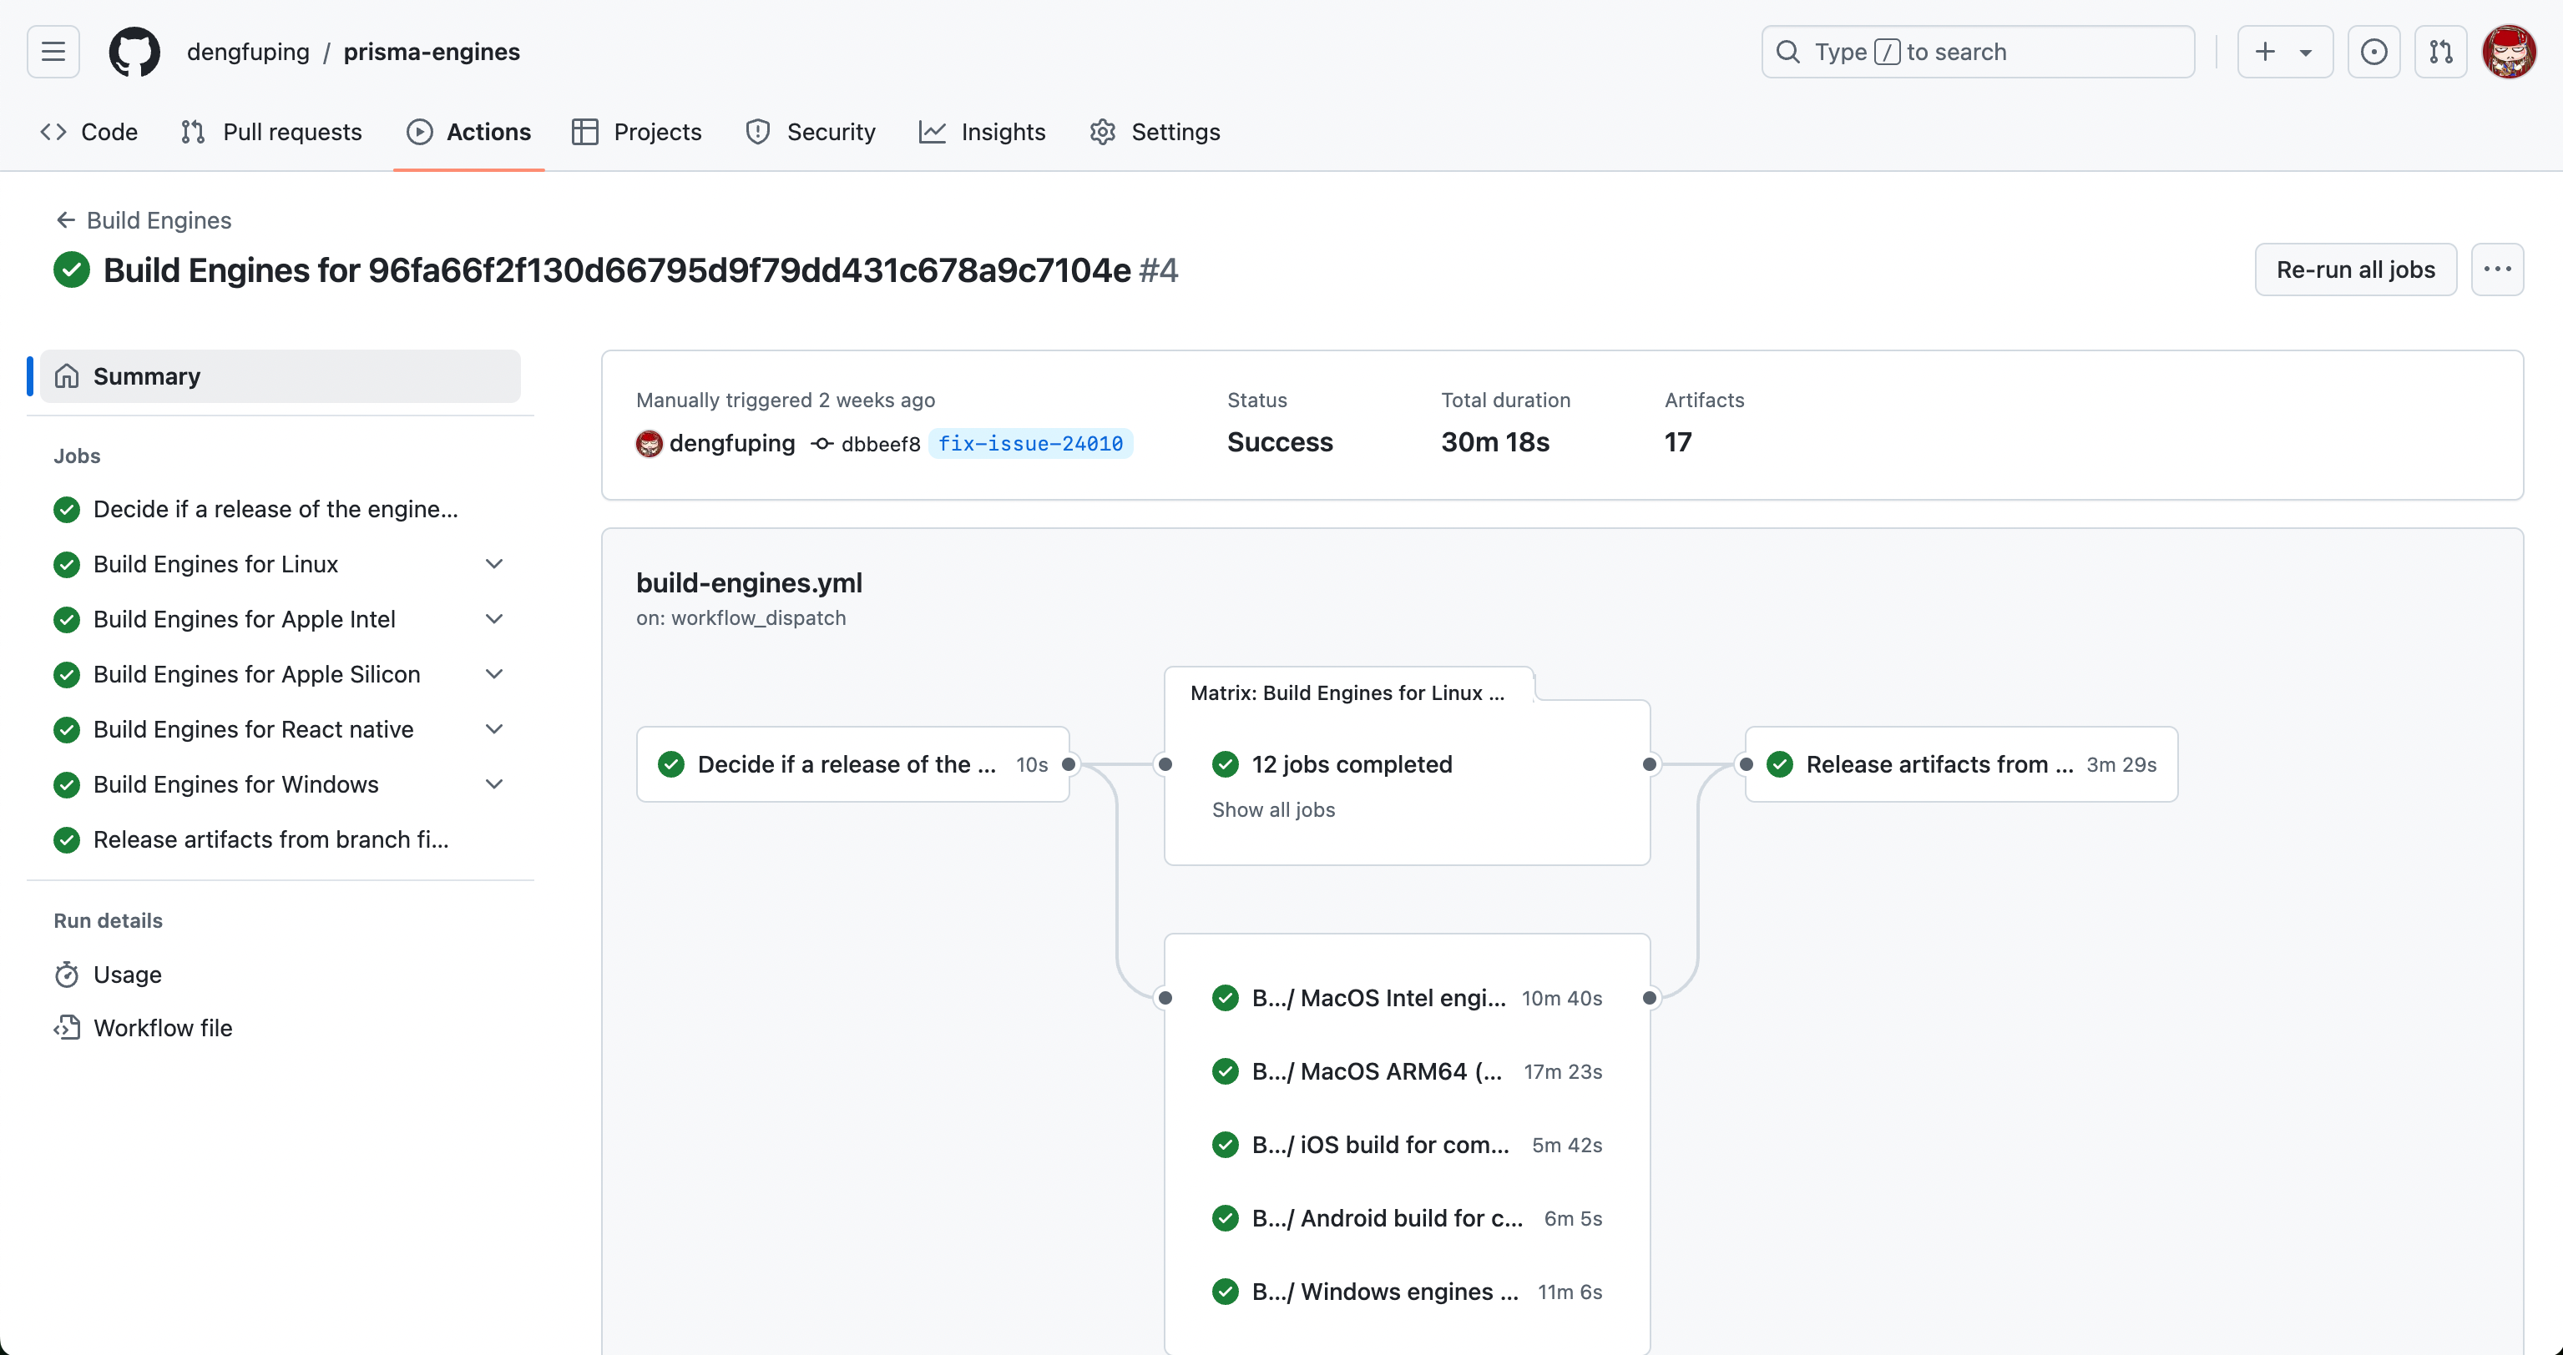The height and width of the screenshot is (1355, 2563).
Task: Click the Workflow file code icon
Action: [67, 1028]
